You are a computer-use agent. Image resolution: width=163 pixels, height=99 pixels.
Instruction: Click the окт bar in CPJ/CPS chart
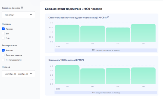coord(93,34)
